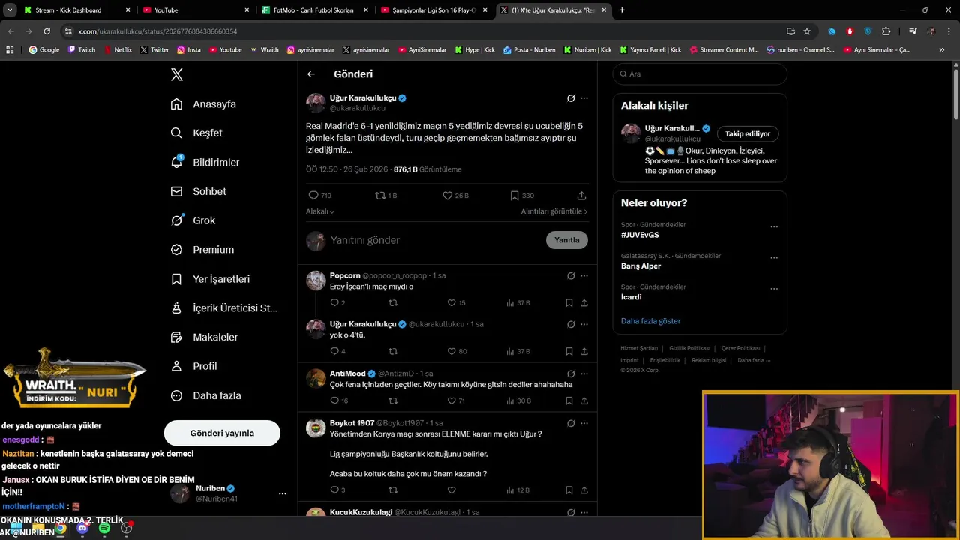Image resolution: width=960 pixels, height=540 pixels.
Task: Open Spotify from the taskbar
Action: pos(104,528)
